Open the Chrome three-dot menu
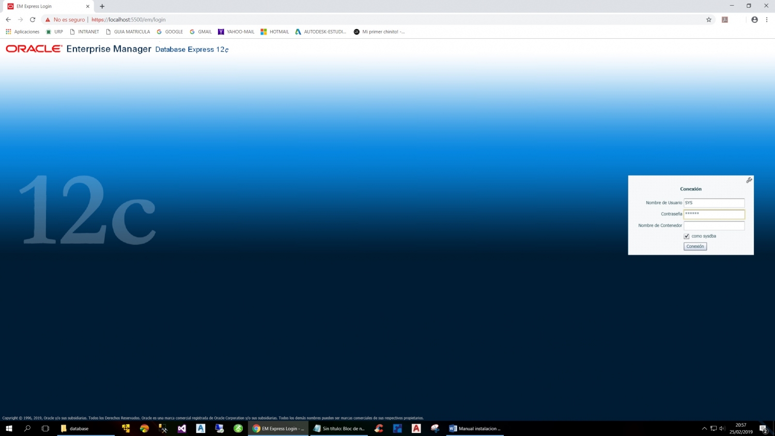The height and width of the screenshot is (436, 775). [767, 20]
